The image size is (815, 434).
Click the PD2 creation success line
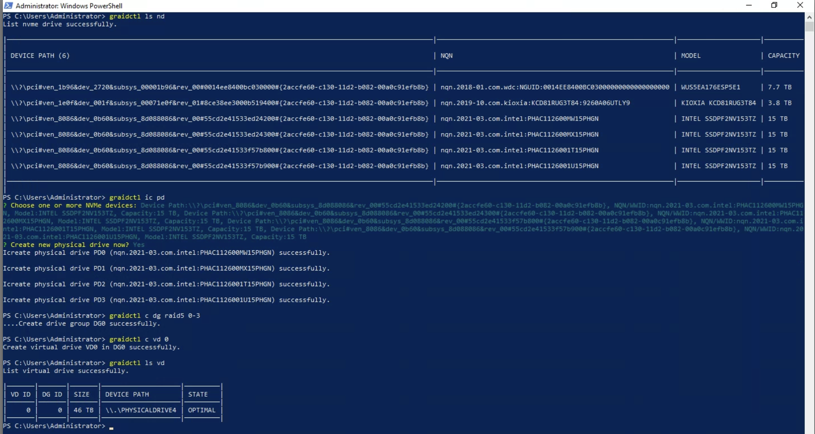(x=166, y=284)
